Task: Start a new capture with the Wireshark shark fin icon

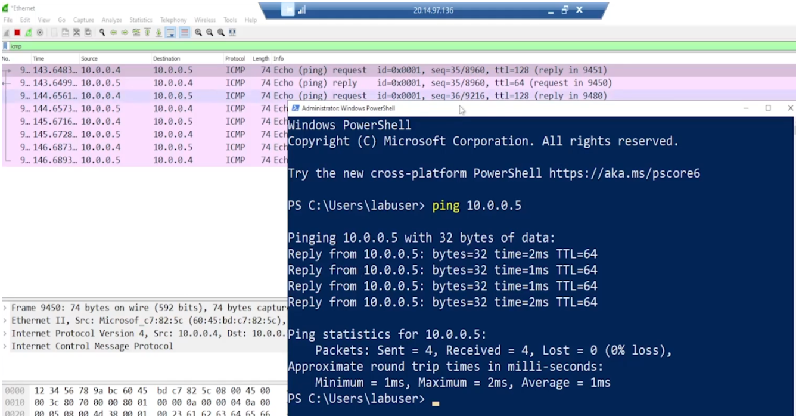Action: click(5, 32)
